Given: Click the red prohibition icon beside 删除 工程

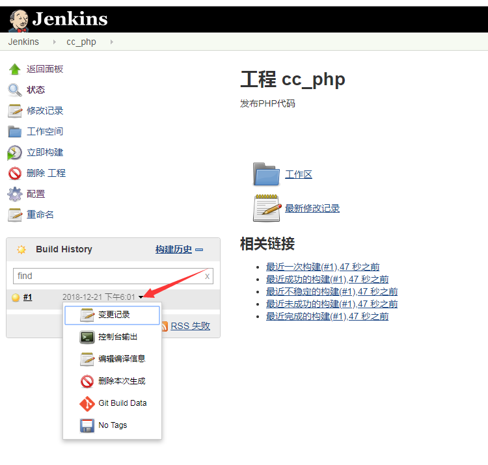Looking at the screenshot, I should point(14,173).
